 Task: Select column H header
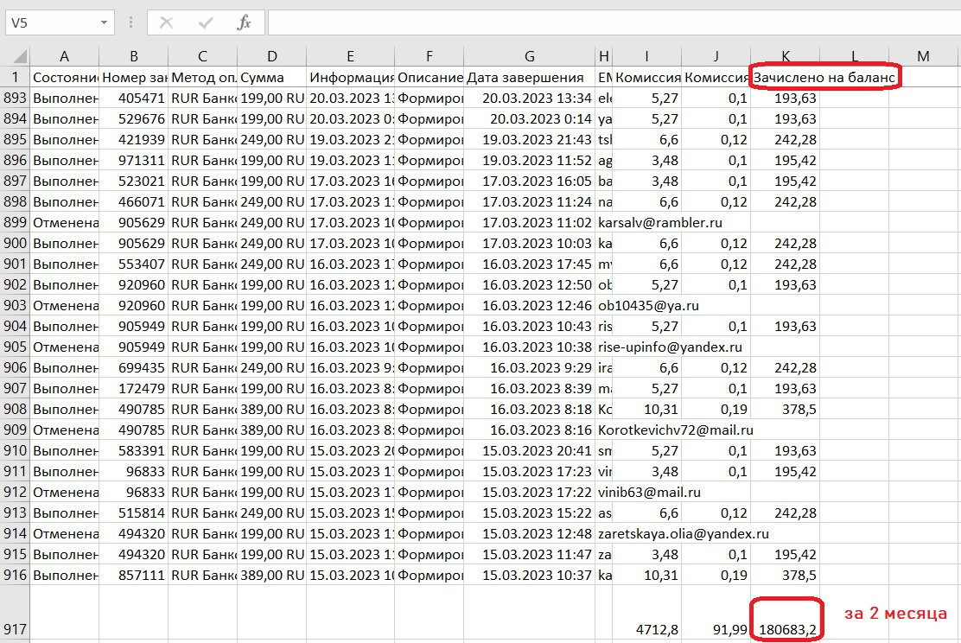(604, 56)
